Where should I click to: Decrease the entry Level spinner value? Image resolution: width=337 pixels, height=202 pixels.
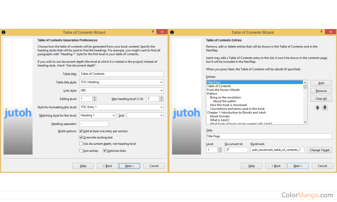click(220, 151)
